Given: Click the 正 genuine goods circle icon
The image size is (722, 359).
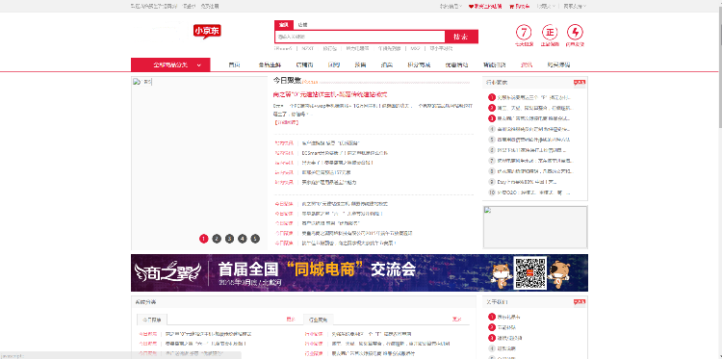Looking at the screenshot, I should click(550, 33).
